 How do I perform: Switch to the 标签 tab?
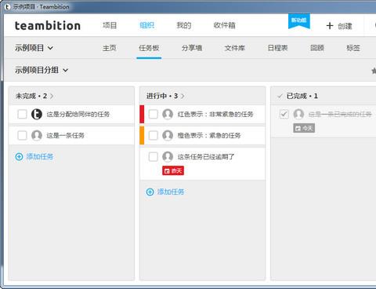tap(353, 48)
